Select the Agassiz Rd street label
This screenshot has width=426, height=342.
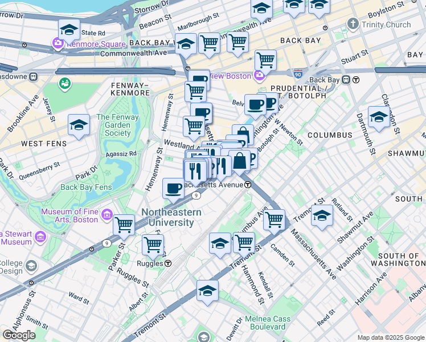pos(121,154)
